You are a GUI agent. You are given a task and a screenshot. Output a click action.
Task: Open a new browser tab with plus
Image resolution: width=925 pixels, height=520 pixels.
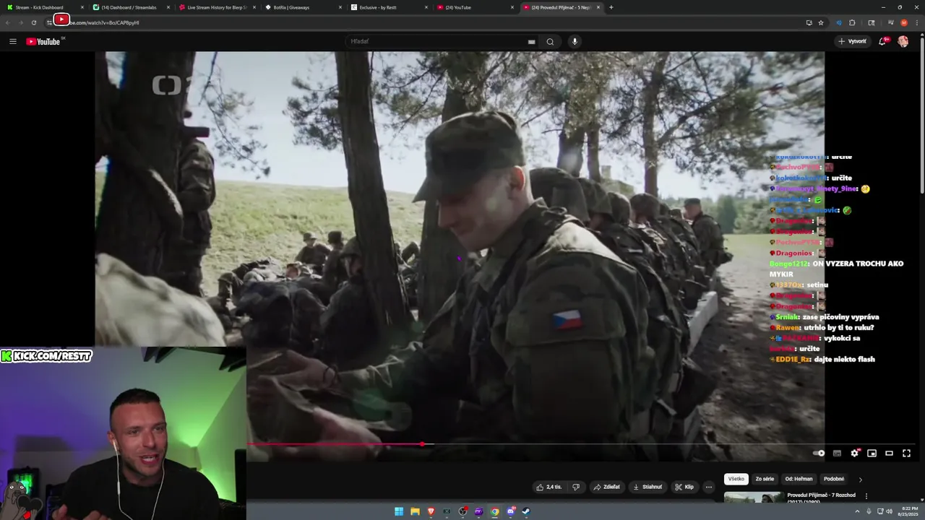(x=611, y=7)
